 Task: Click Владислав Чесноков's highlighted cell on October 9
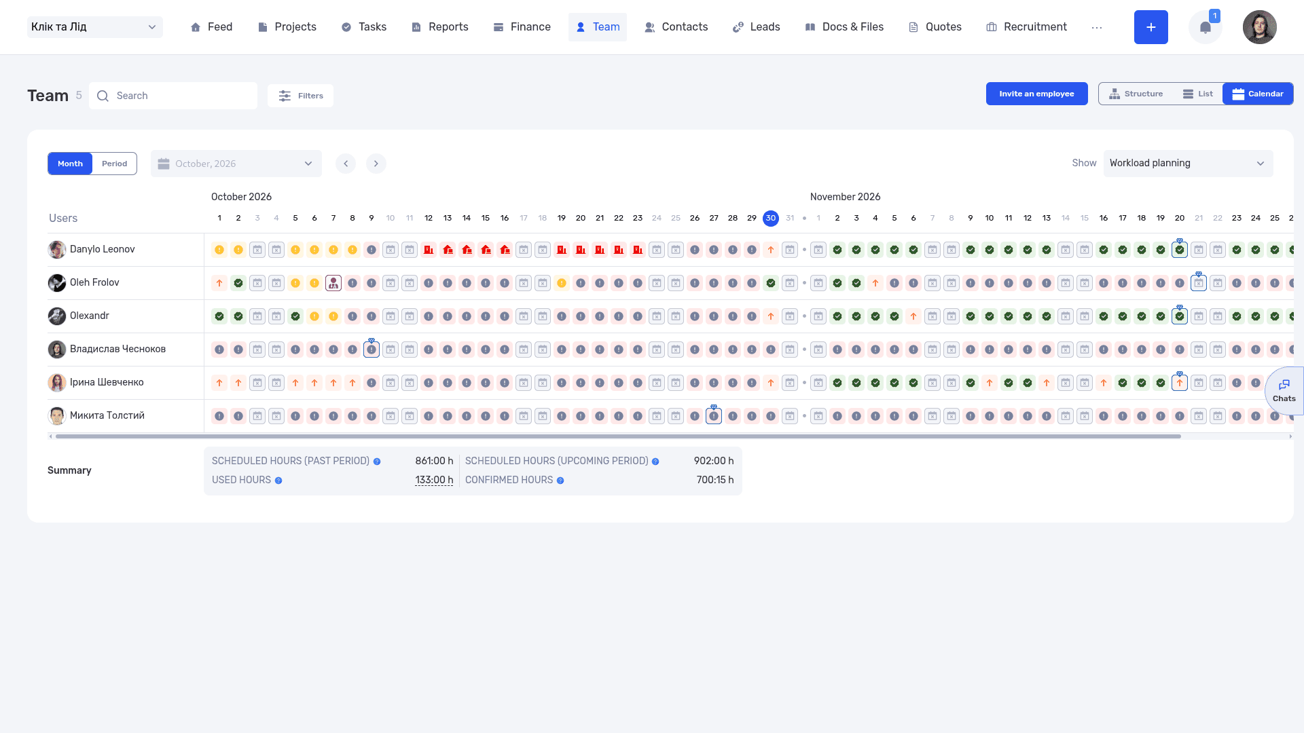pos(372,350)
